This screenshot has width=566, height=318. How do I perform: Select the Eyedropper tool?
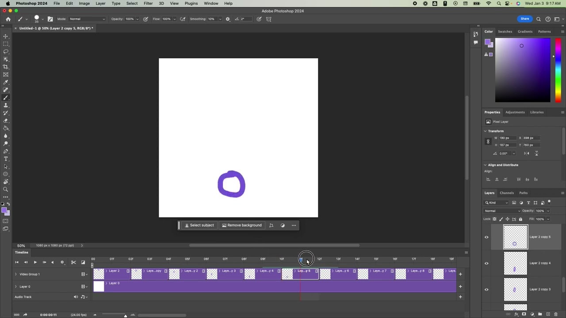pos(6,82)
